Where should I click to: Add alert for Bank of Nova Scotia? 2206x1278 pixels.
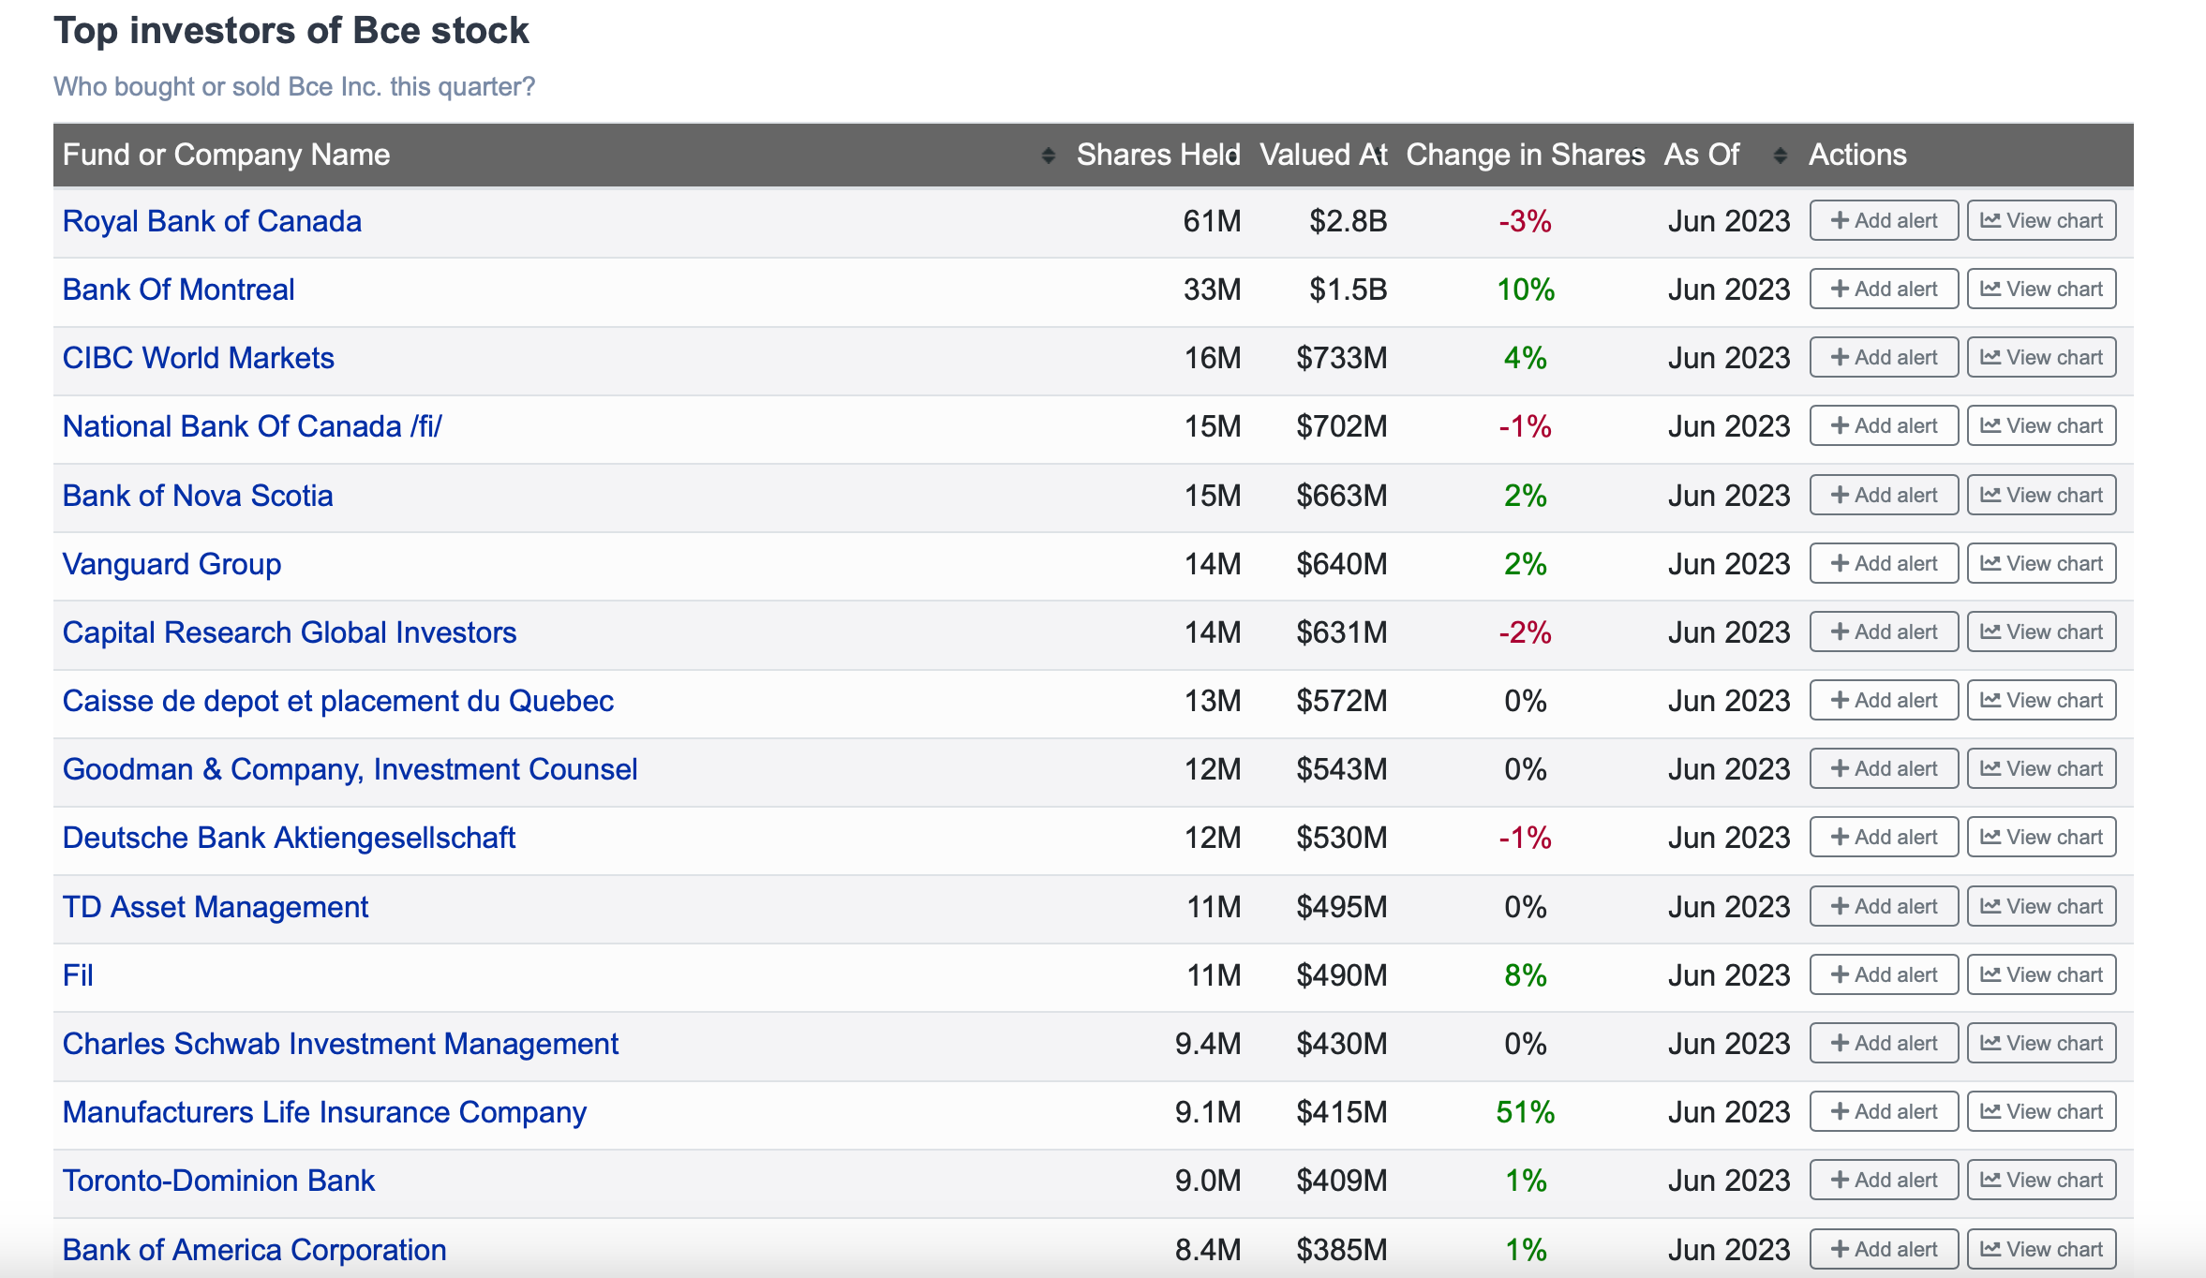[x=1884, y=495]
